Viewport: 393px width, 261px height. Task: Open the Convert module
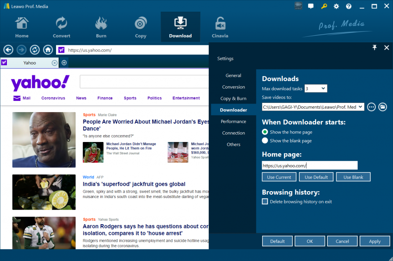coord(61,27)
